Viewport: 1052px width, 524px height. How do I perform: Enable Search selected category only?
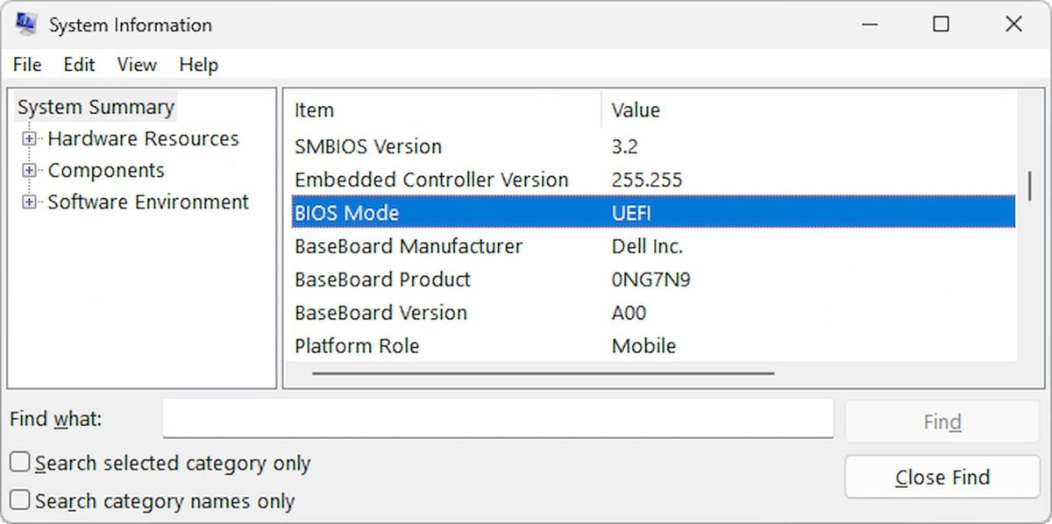pyautogui.click(x=19, y=463)
